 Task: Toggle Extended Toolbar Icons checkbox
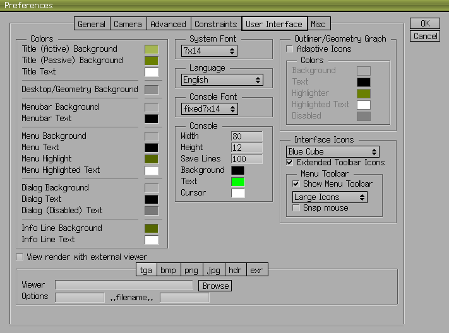(x=289, y=163)
